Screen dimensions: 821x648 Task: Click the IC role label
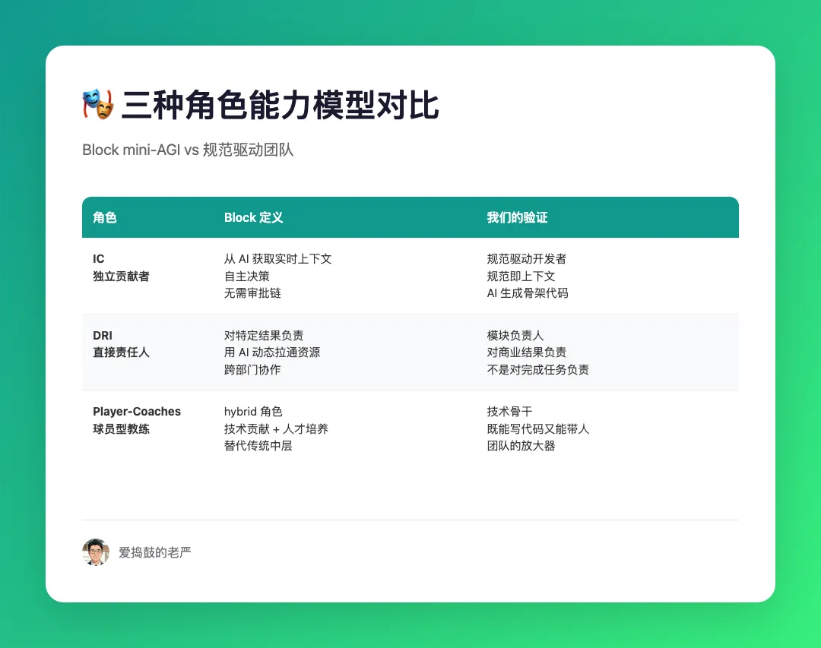pyautogui.click(x=98, y=258)
